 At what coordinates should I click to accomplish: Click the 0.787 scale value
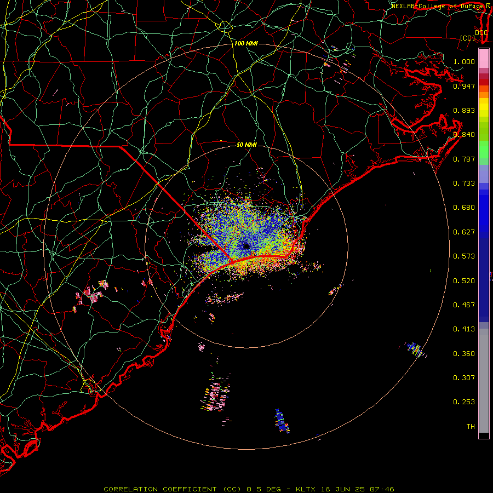tap(464, 159)
